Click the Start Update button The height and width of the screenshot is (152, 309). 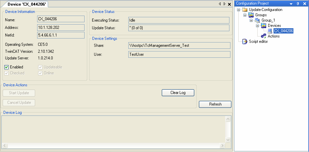click(x=19, y=93)
